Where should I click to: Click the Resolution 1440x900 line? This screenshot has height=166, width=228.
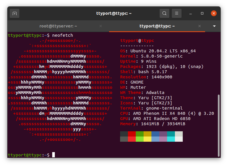pyautogui.click(x=146, y=77)
